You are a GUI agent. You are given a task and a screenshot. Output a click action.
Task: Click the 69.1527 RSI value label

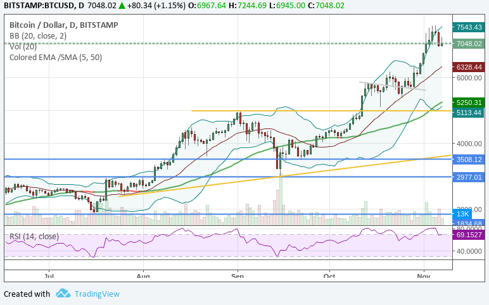(469, 235)
